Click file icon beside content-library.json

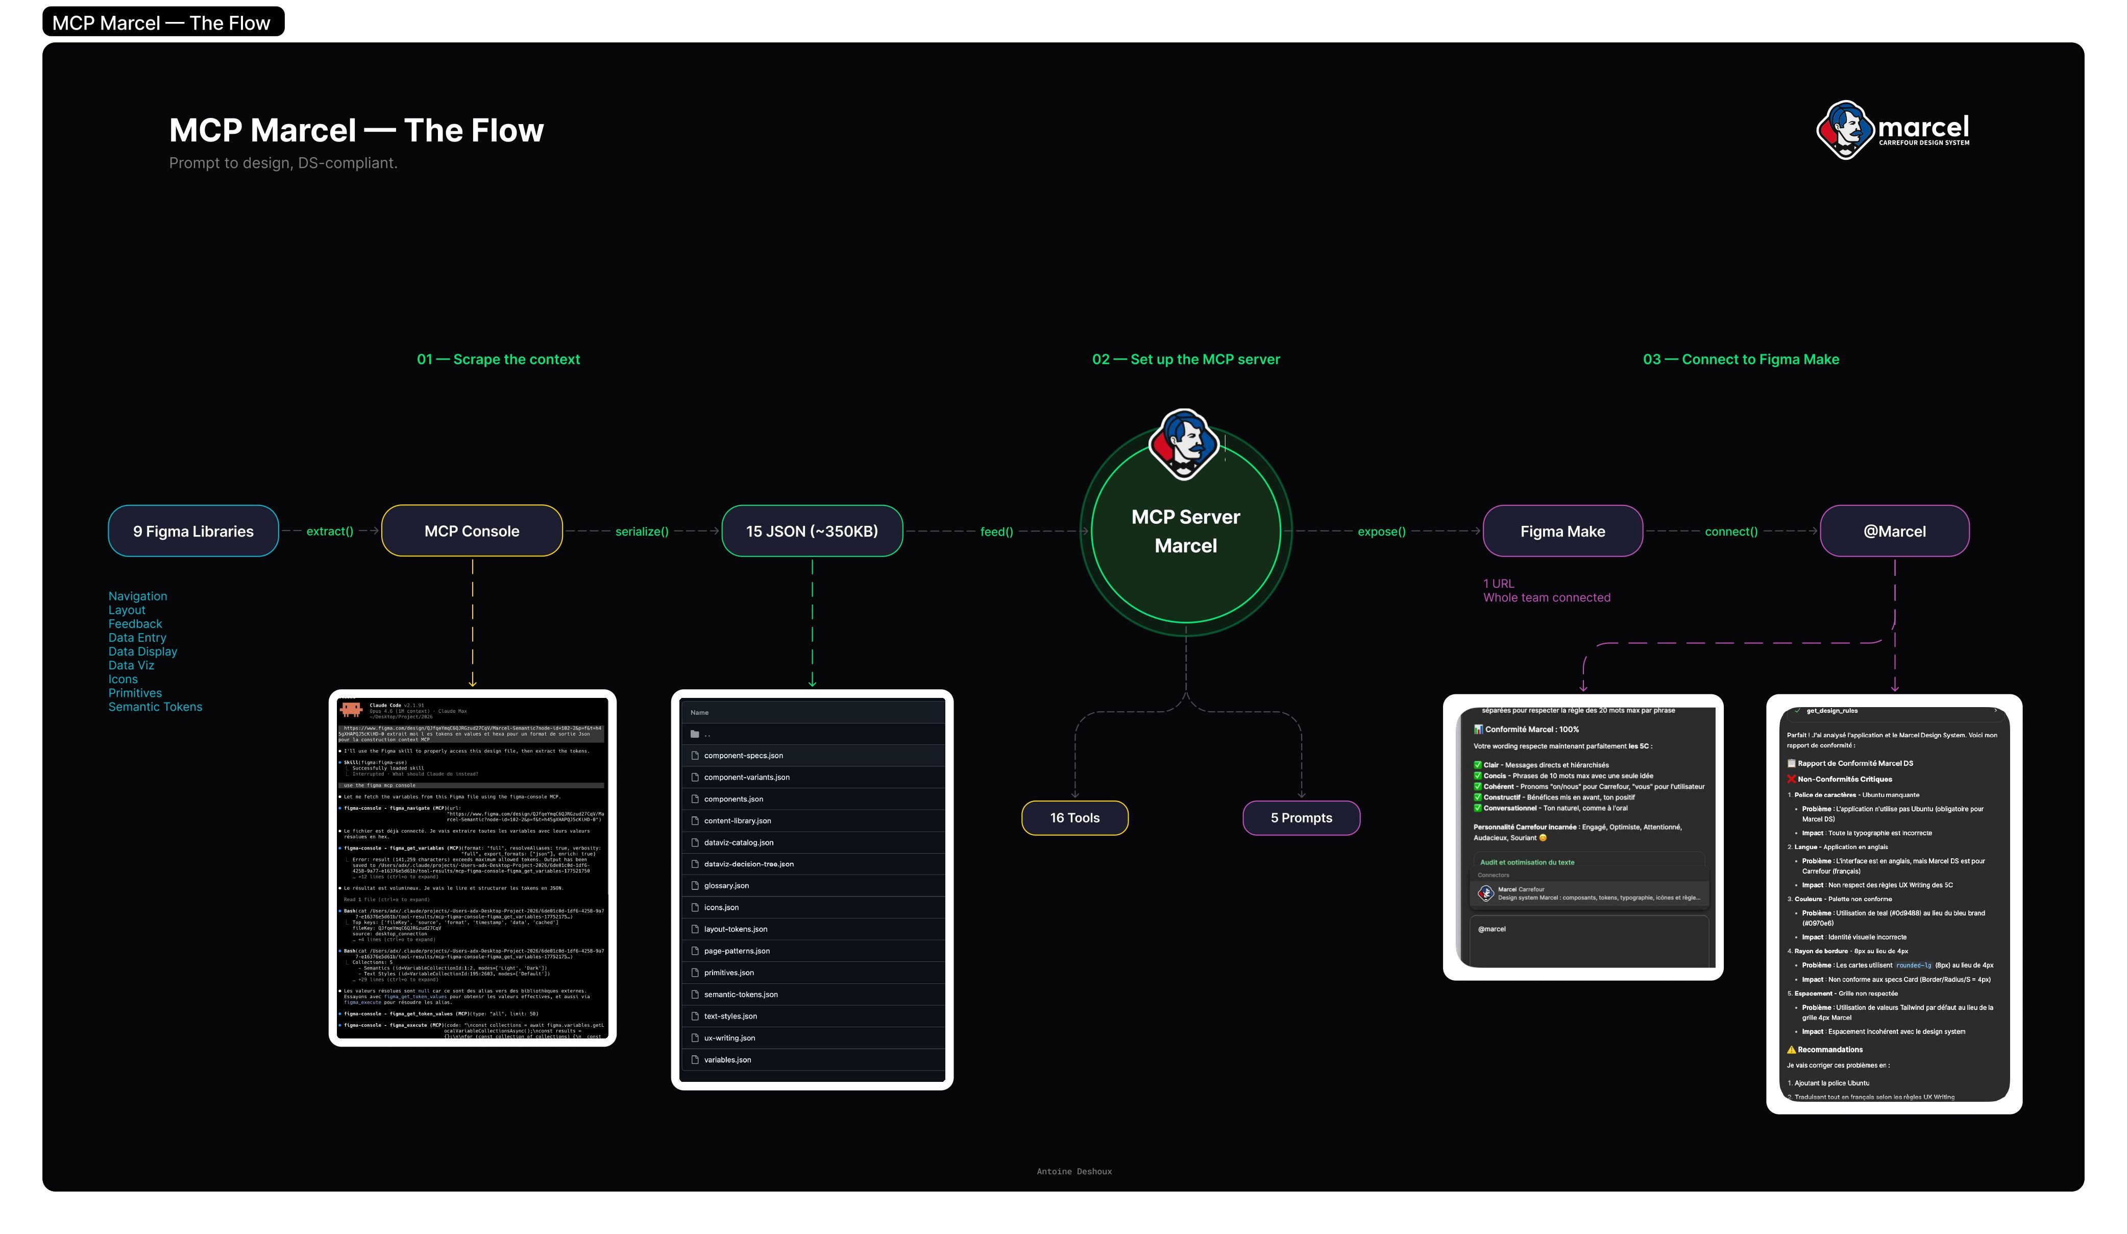coord(695,820)
